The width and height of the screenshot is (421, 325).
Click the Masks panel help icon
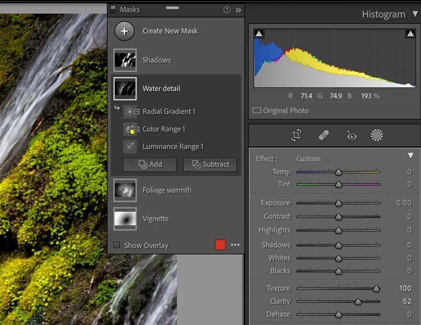pos(227,10)
